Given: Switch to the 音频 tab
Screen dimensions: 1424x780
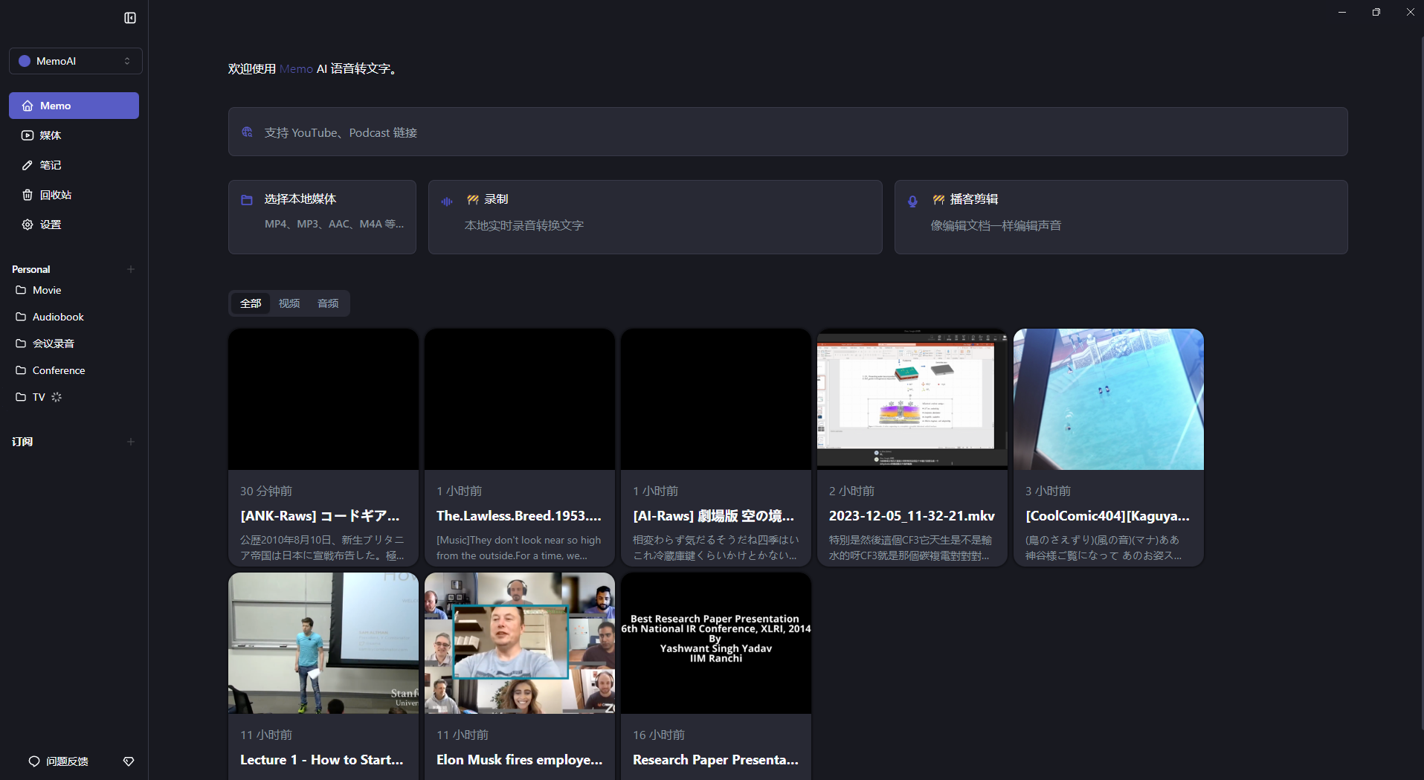Looking at the screenshot, I should point(327,303).
